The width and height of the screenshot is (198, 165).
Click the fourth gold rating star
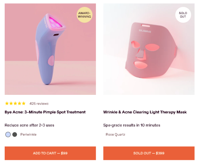point(19,104)
